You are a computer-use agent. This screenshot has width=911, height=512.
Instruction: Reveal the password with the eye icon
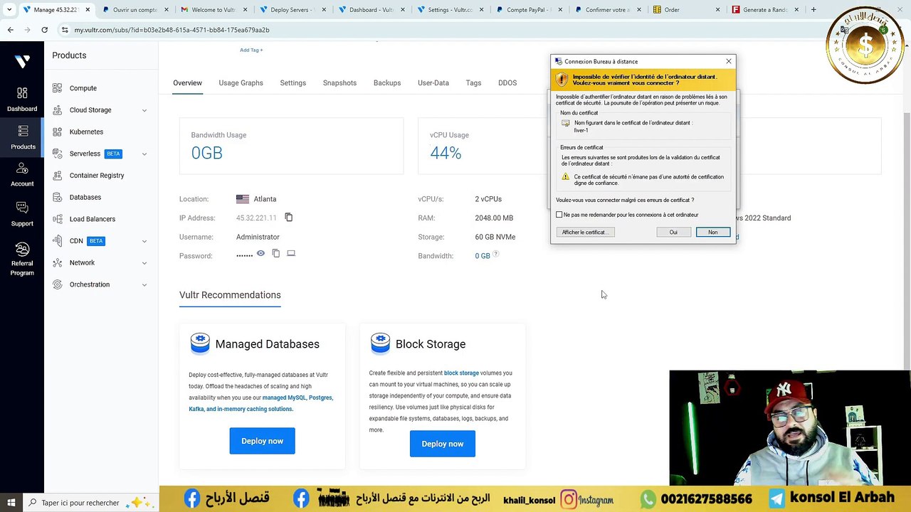pos(260,253)
